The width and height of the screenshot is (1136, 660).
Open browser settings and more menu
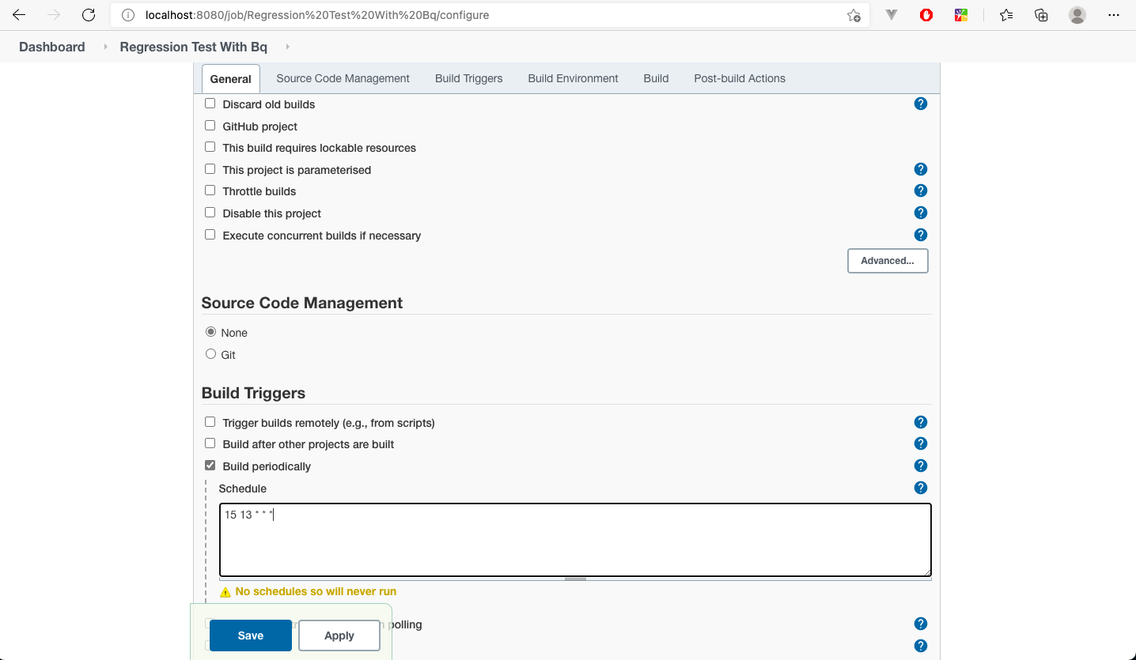click(1114, 15)
